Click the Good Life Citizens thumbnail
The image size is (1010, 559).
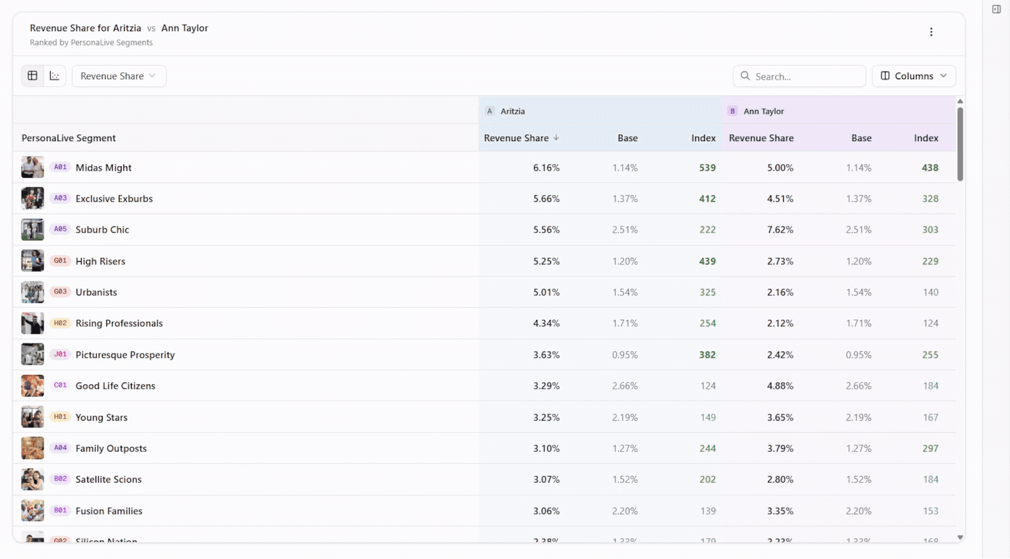coord(32,386)
